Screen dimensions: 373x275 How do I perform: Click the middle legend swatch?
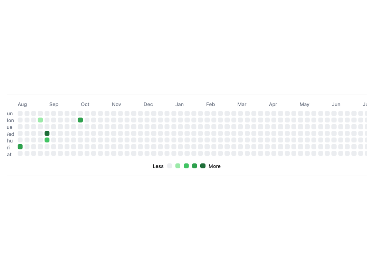pos(186,166)
